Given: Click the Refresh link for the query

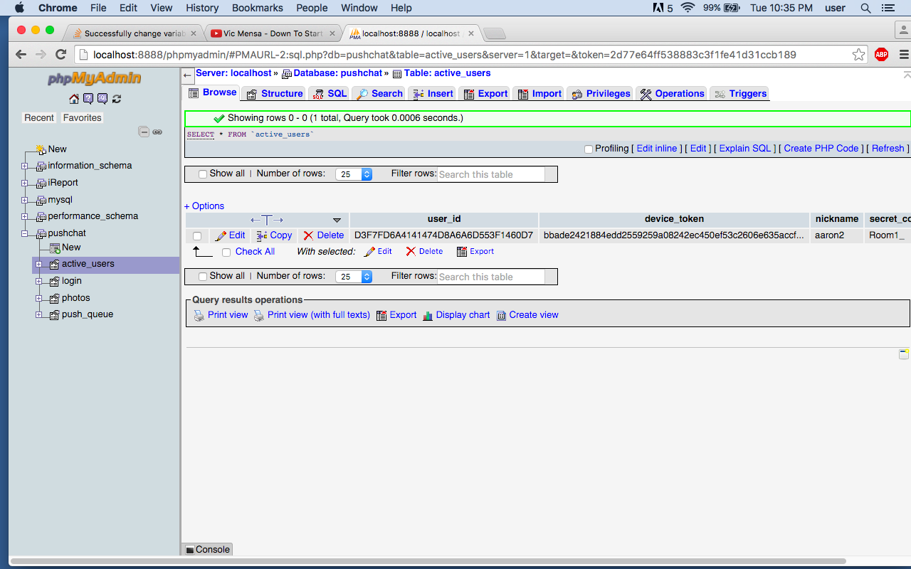Looking at the screenshot, I should coord(888,149).
